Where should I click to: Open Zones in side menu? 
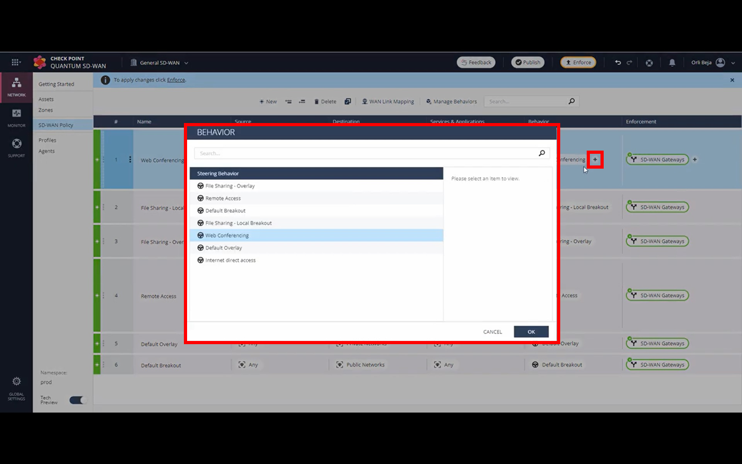point(46,110)
